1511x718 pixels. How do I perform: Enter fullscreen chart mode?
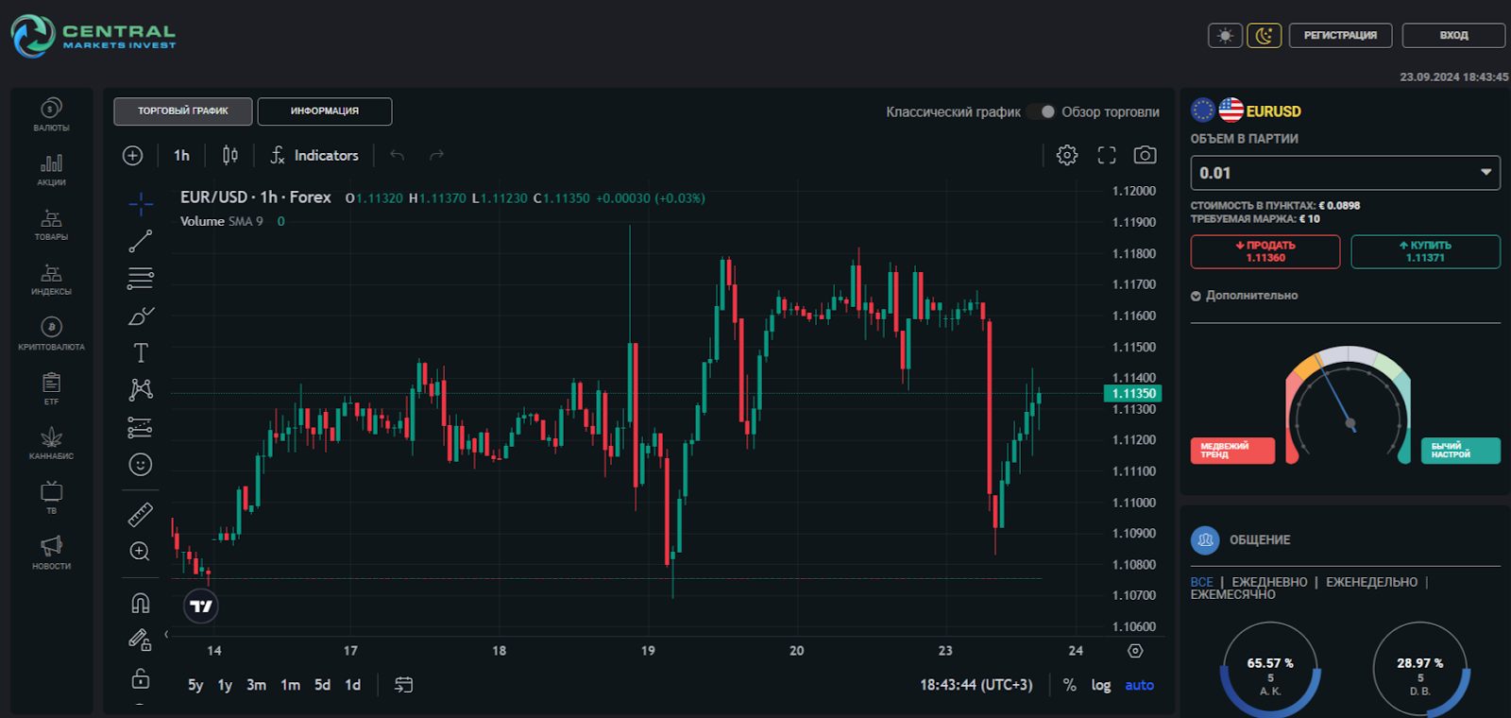(x=1107, y=155)
